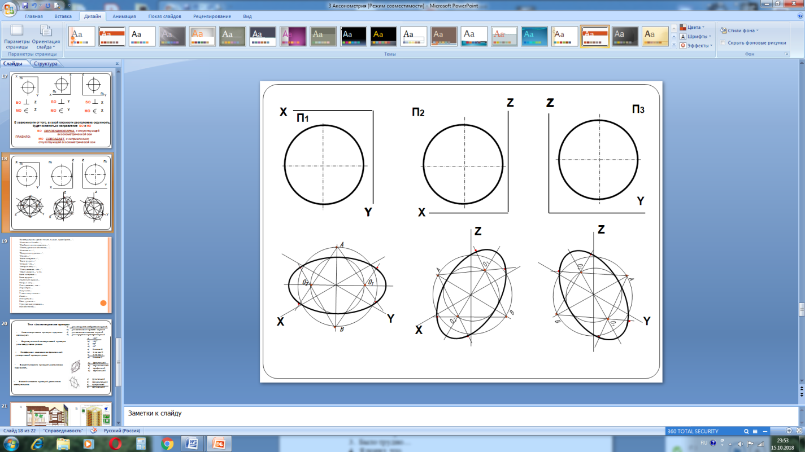
Task: Select slide 17 thumbnail
Action: pos(62,110)
